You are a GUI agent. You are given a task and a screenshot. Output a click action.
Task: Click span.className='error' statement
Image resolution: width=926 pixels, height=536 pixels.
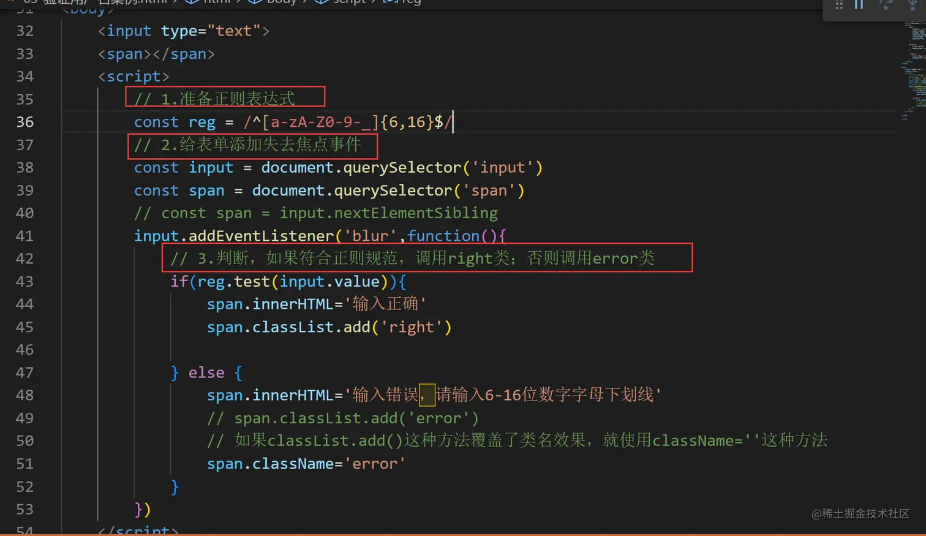tap(306, 464)
